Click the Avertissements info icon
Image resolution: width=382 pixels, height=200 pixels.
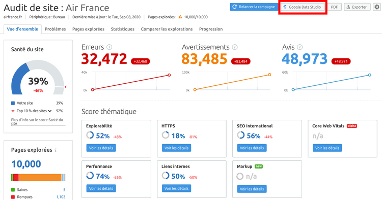pos(235,47)
